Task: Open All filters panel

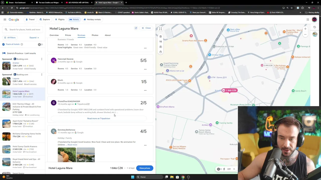Action: tap(10, 38)
